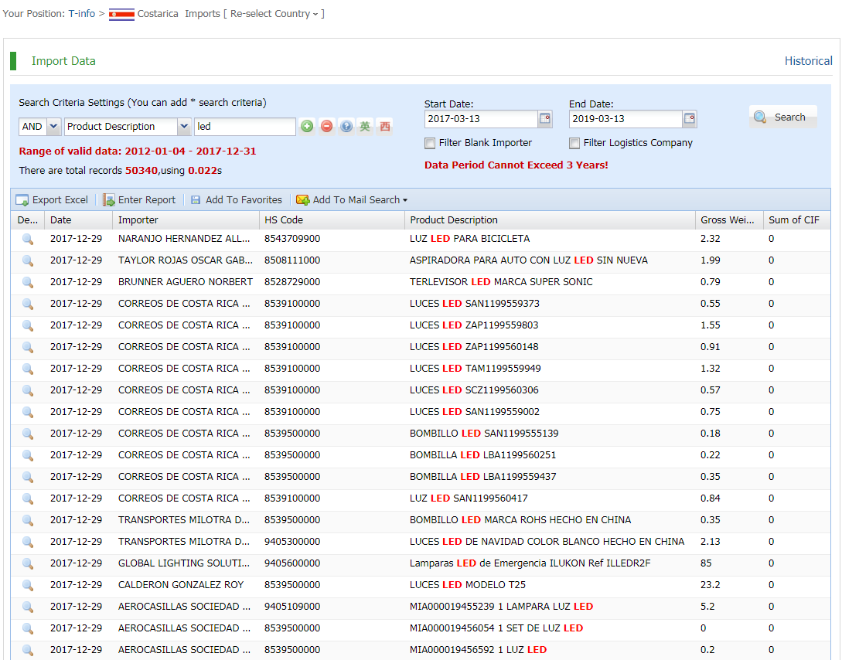The height and width of the screenshot is (660, 842).
Task: Enable the Filter Logistics Company checkbox
Action: tap(574, 143)
